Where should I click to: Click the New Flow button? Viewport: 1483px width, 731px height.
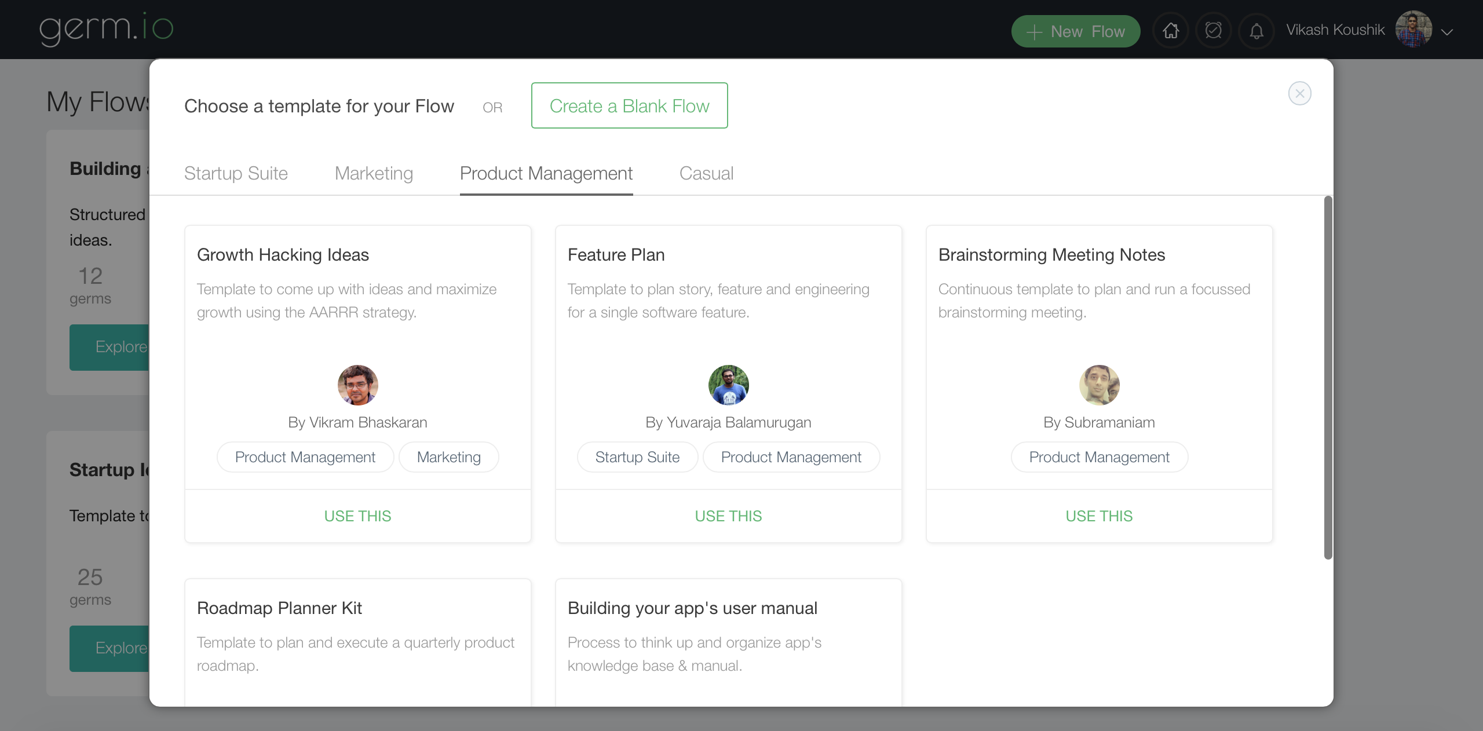click(x=1075, y=31)
